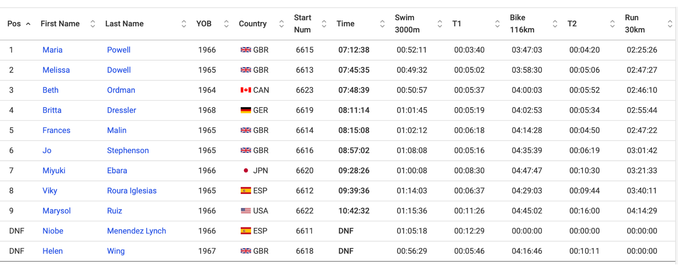Image resolution: width=678 pixels, height=272 pixels.
Task: Click the T2 sort arrows icon
Action: [612, 24]
